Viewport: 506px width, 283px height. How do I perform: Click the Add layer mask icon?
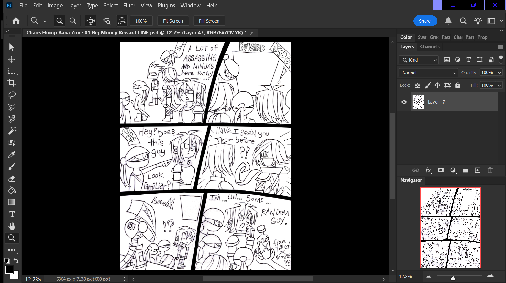click(441, 170)
